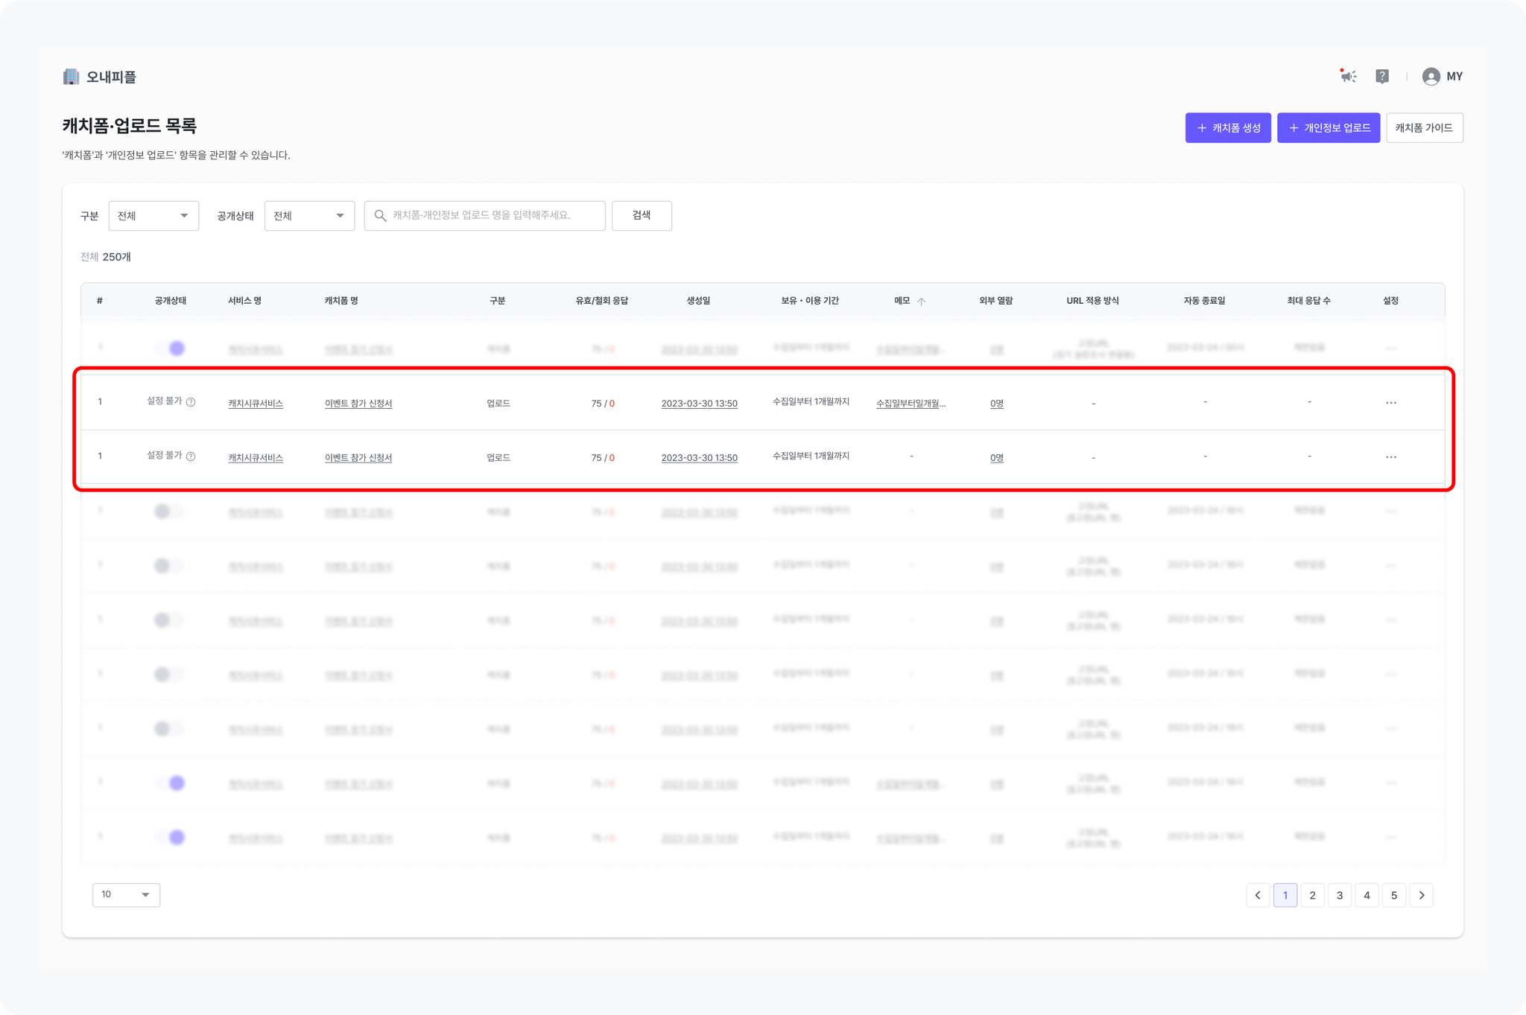Go to next page arrow
1526x1015 pixels.
[x=1422, y=895]
